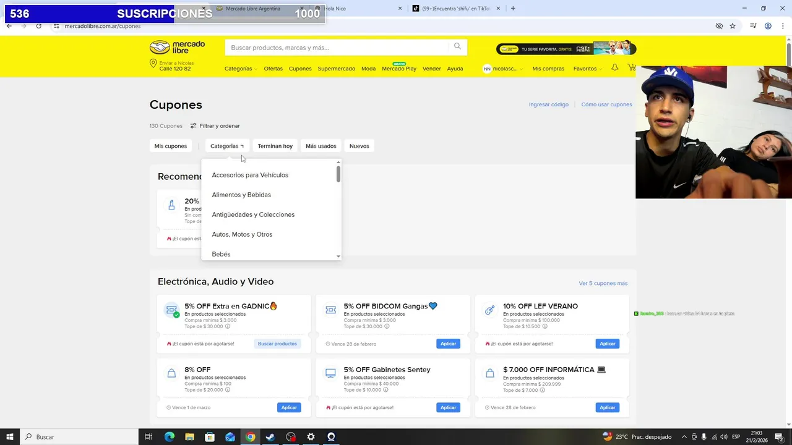Open a new Chrome tab
This screenshot has height=445, width=792.
[x=513, y=9]
